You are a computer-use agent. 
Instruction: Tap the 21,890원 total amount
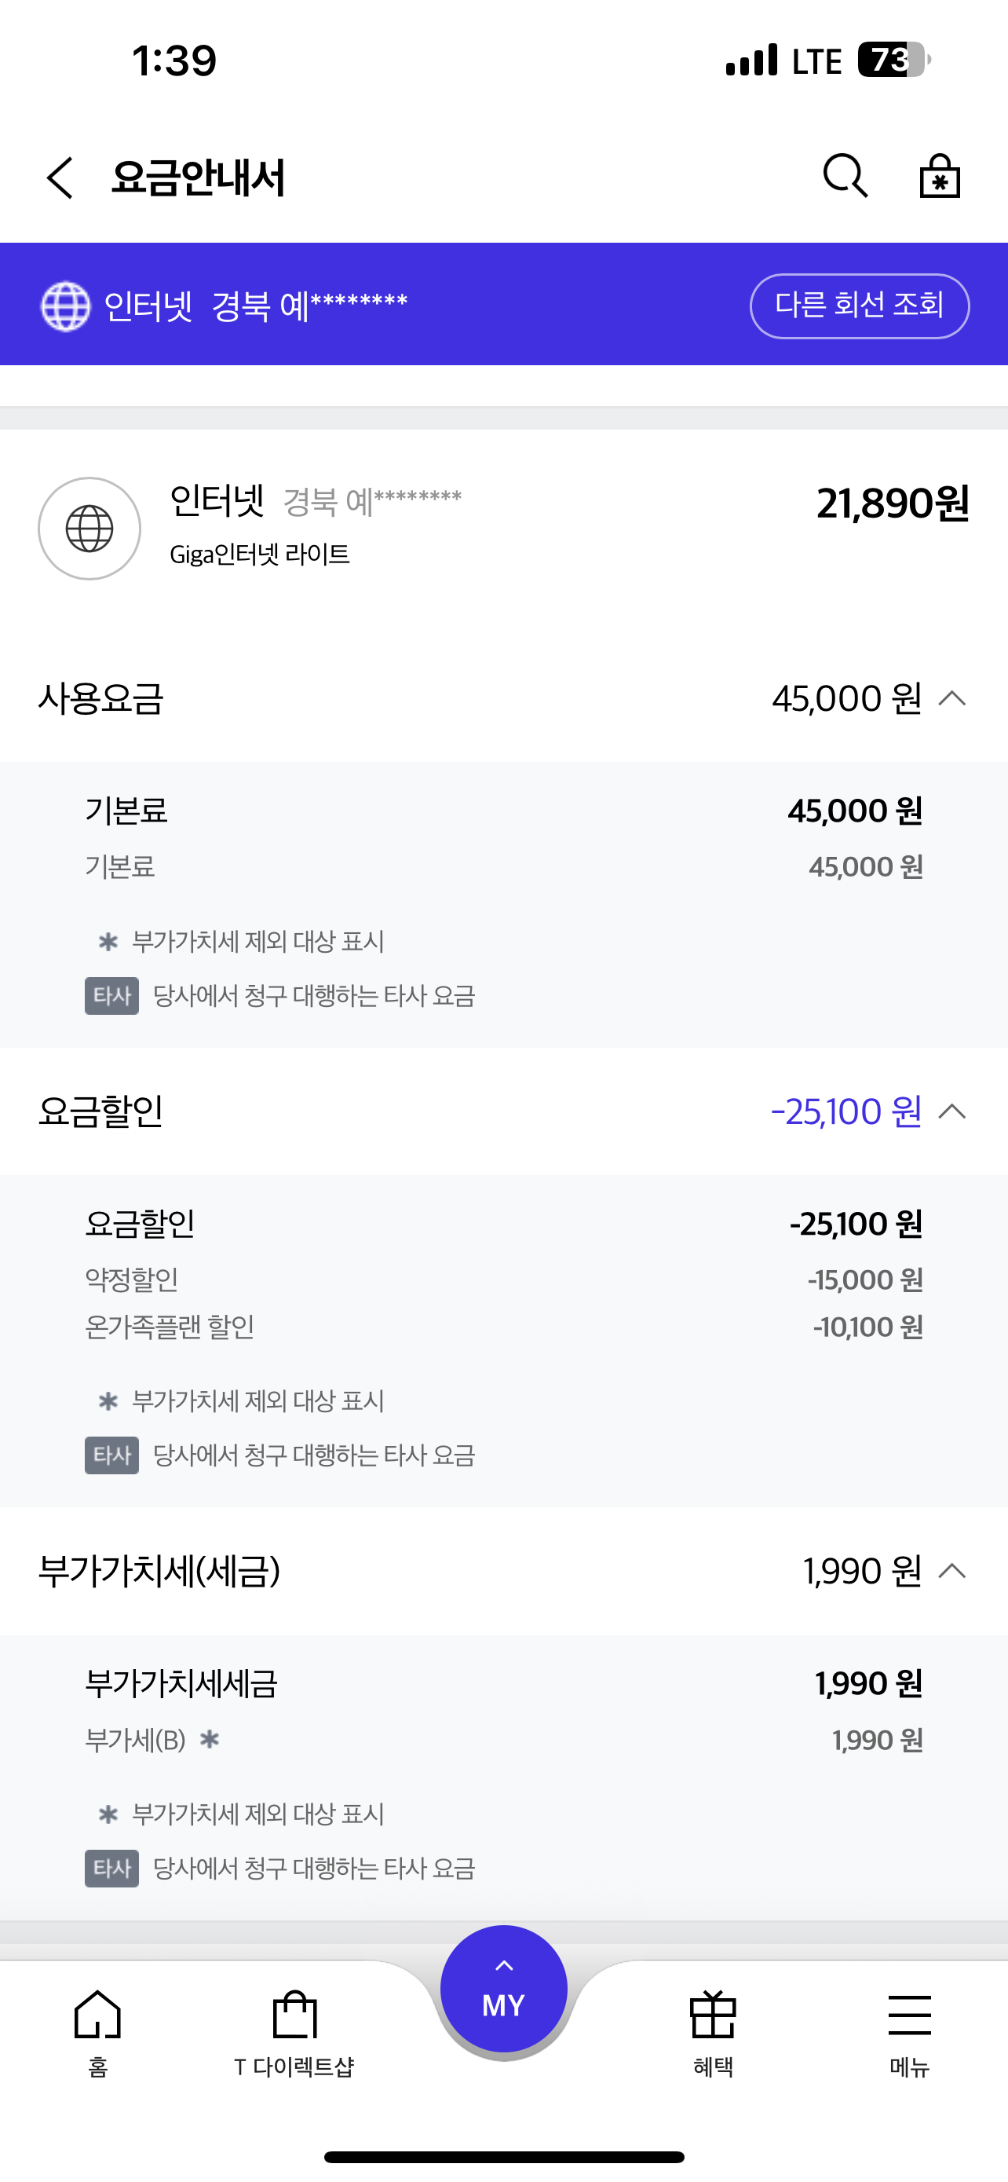click(x=892, y=503)
